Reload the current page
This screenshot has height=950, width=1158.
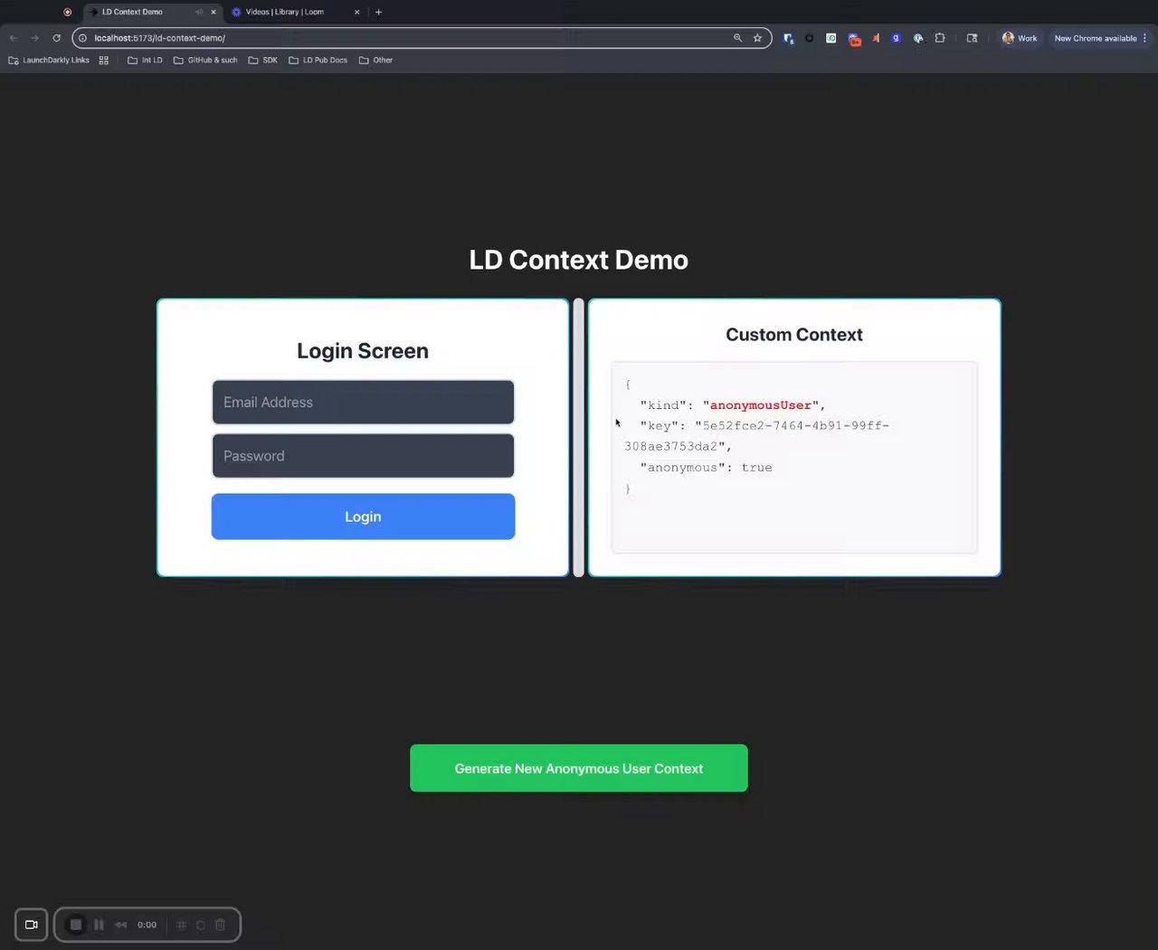tap(56, 38)
